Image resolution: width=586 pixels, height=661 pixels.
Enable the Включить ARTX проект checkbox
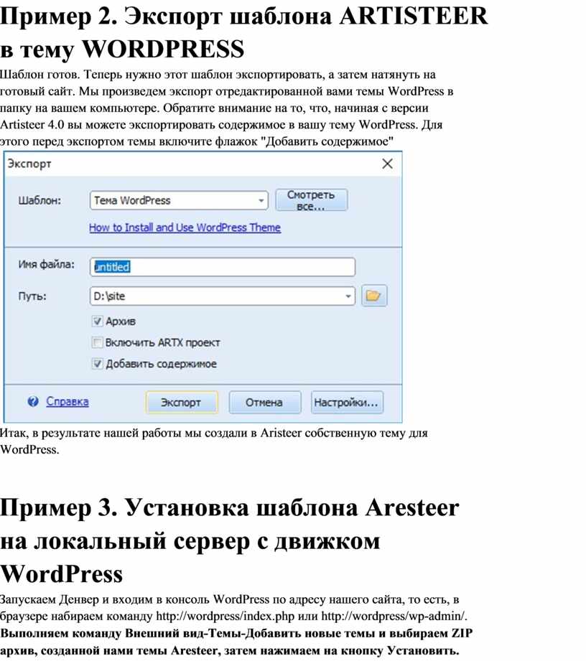click(x=97, y=342)
